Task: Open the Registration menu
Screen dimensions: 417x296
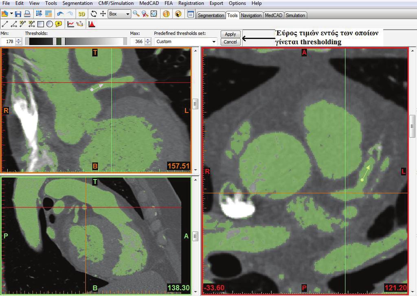Action: pos(191,3)
